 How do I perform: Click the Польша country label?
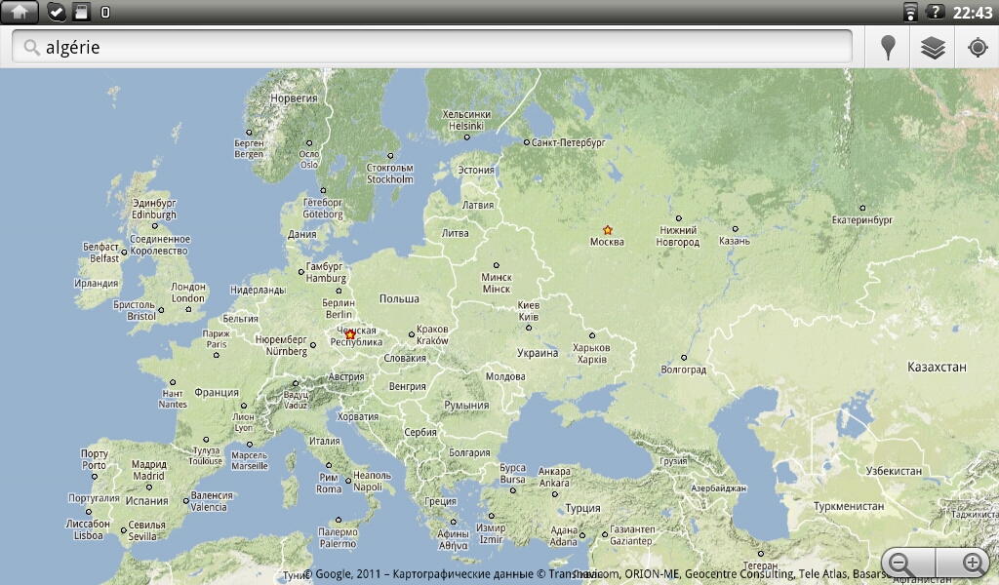coord(399,298)
